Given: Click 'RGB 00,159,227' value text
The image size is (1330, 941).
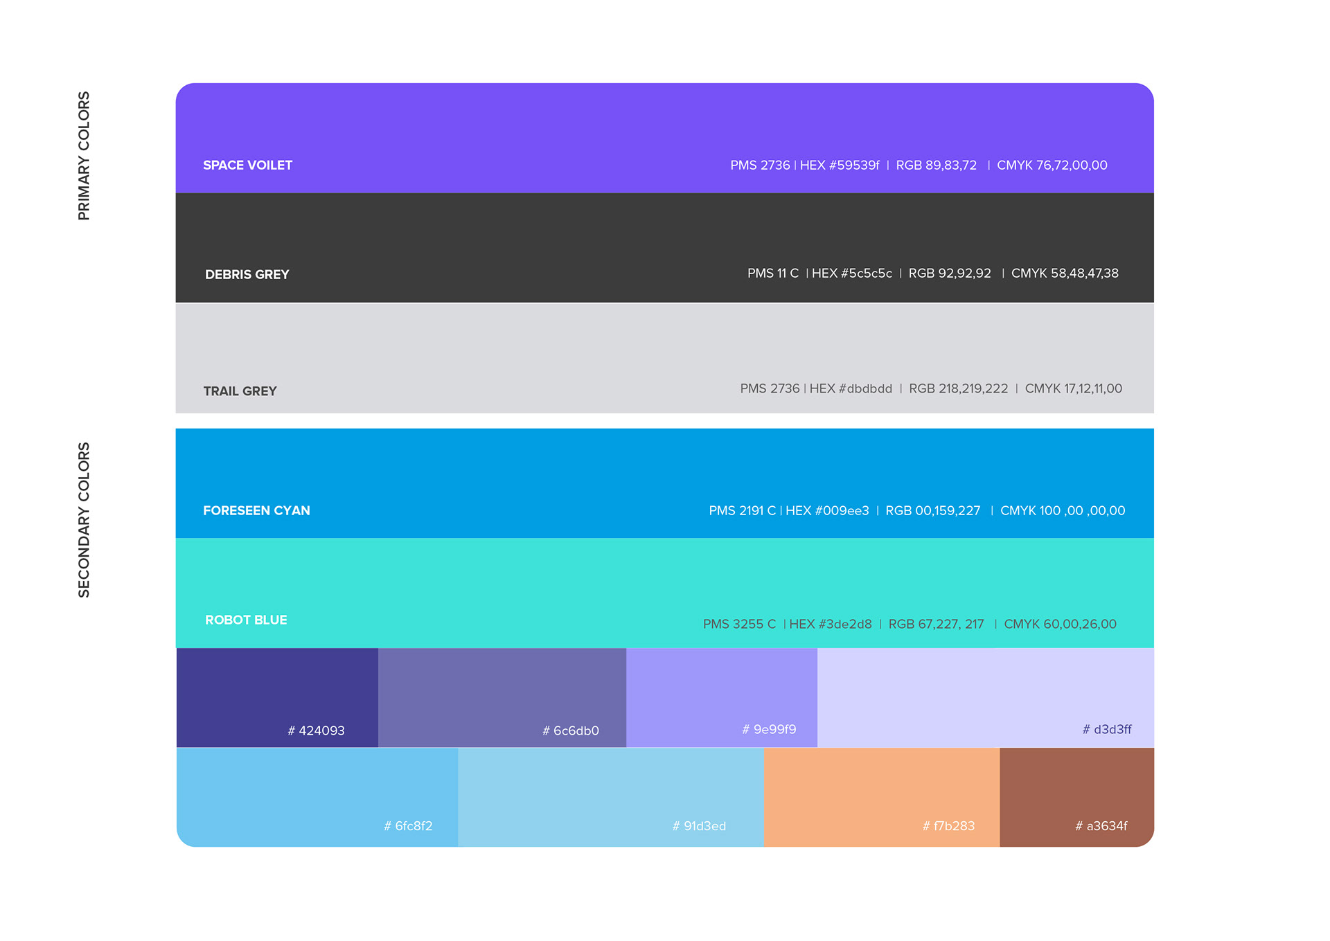Looking at the screenshot, I should click(x=933, y=511).
